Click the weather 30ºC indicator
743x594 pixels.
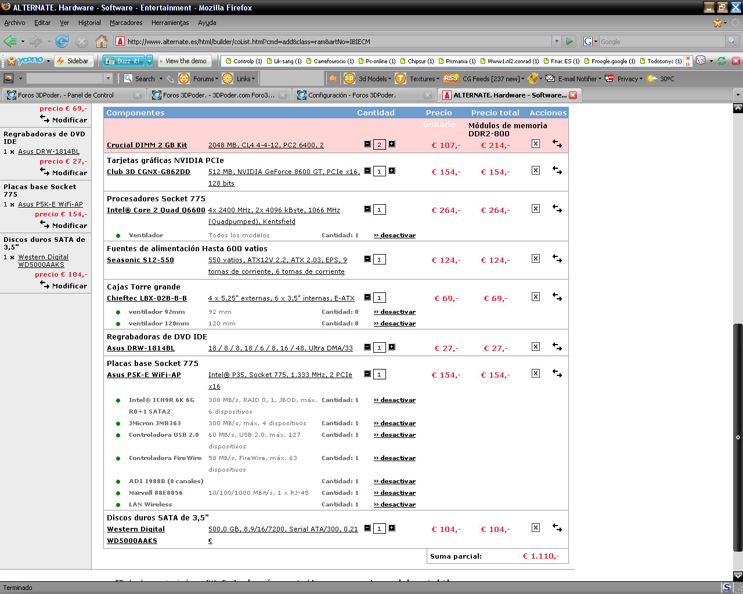pyautogui.click(x=661, y=78)
